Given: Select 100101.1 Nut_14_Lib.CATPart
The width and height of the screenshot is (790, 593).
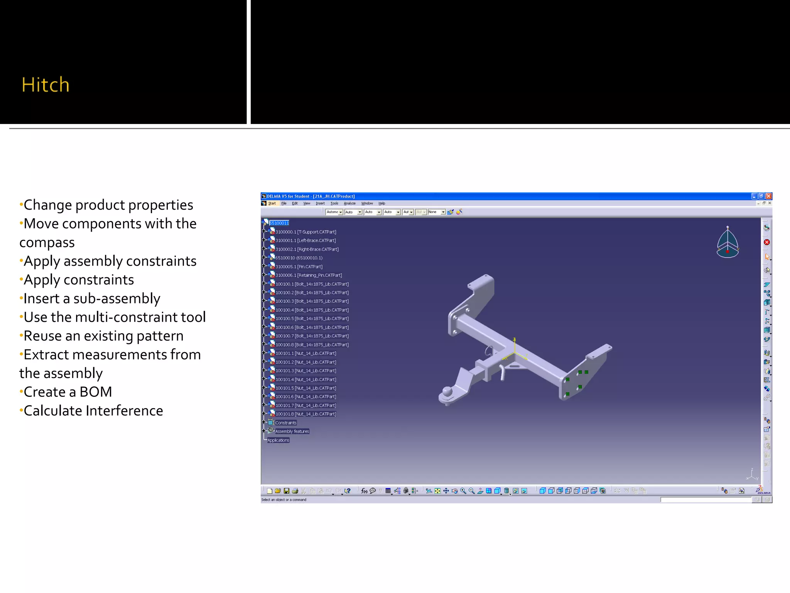Looking at the screenshot, I should [306, 353].
